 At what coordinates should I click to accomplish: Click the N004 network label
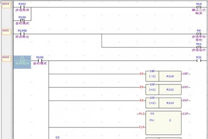[x=6, y=5]
